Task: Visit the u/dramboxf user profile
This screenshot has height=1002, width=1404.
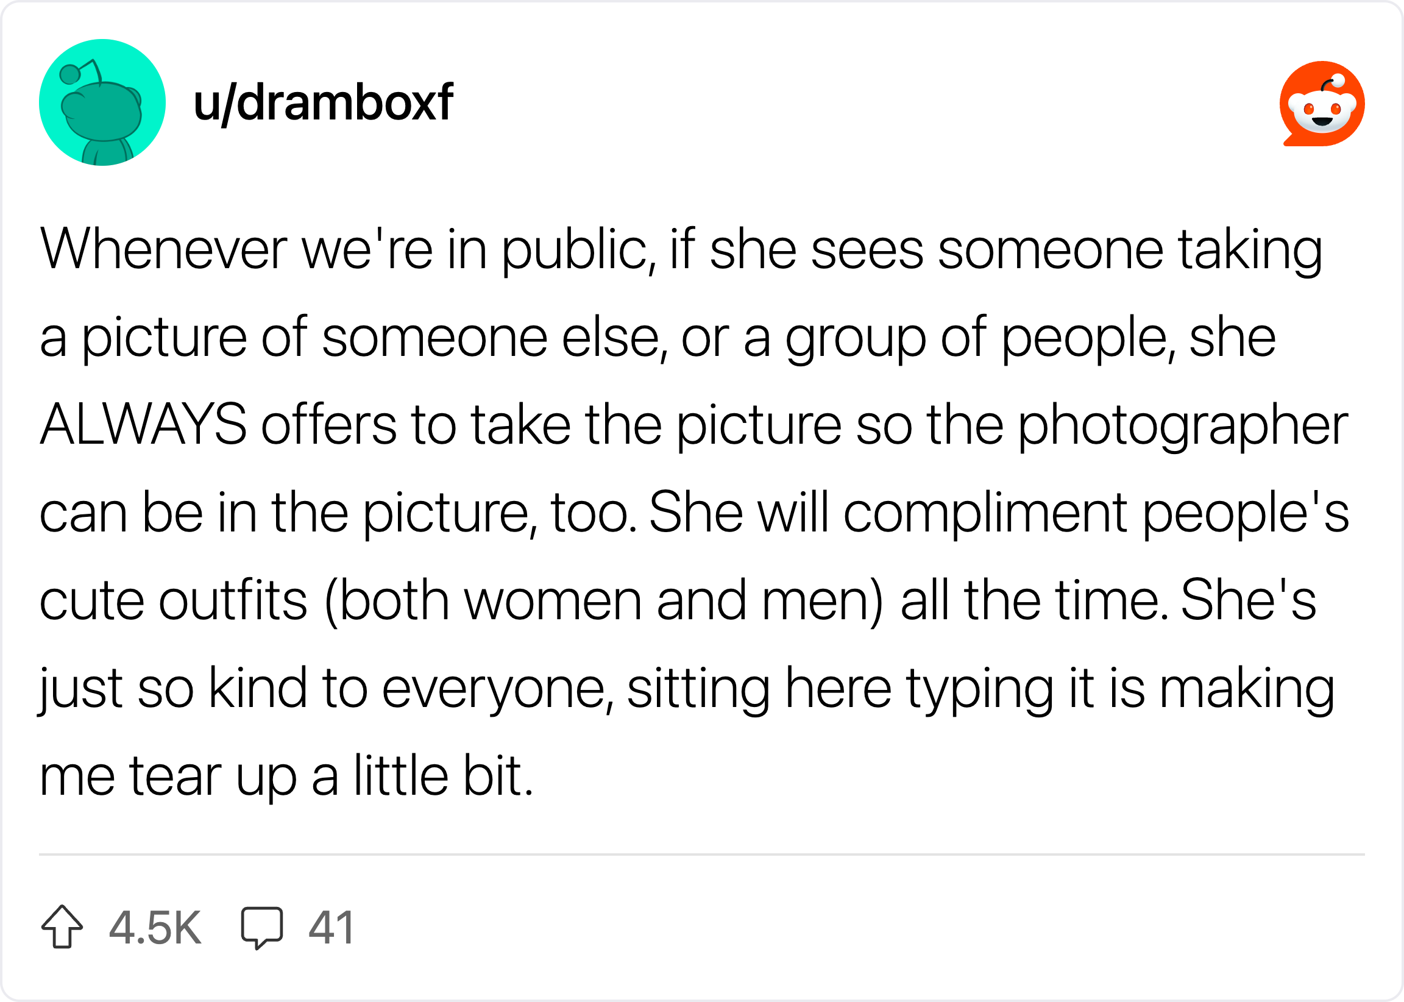Action: tap(323, 102)
